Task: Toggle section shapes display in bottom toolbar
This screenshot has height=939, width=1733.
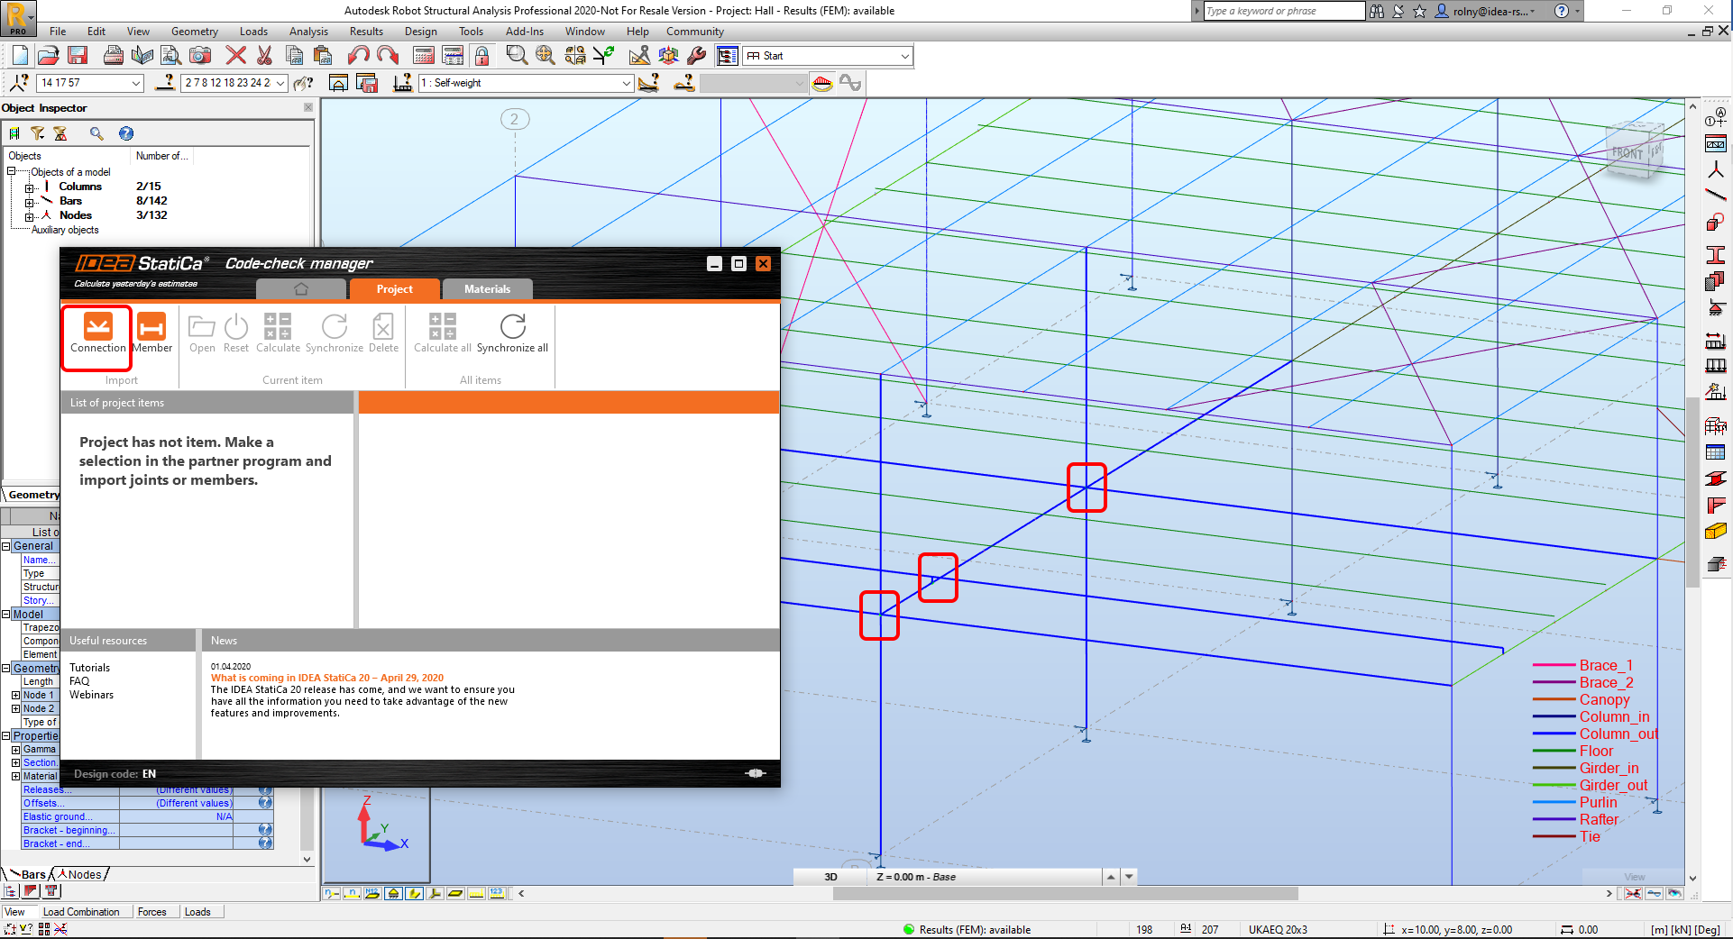Action: click(414, 893)
